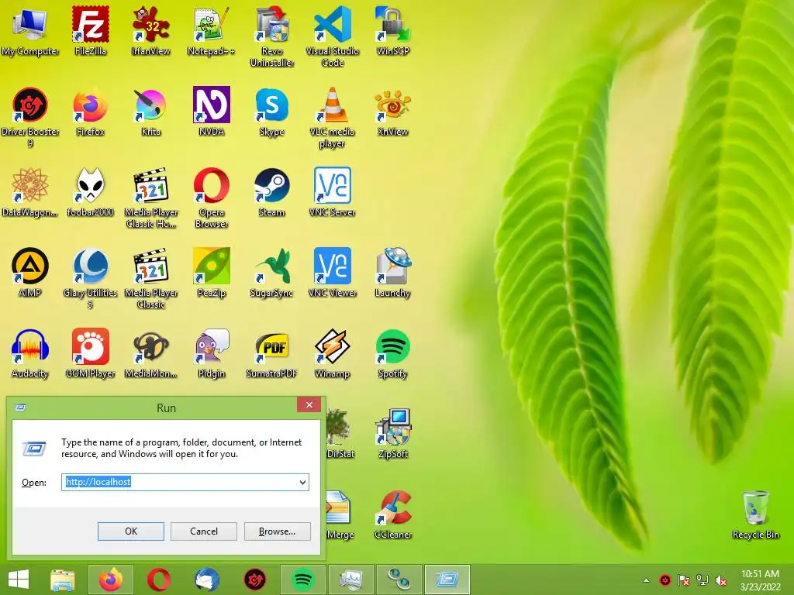The height and width of the screenshot is (595, 794).
Task: Select MediaMonkey desktop icon
Action: (150, 353)
